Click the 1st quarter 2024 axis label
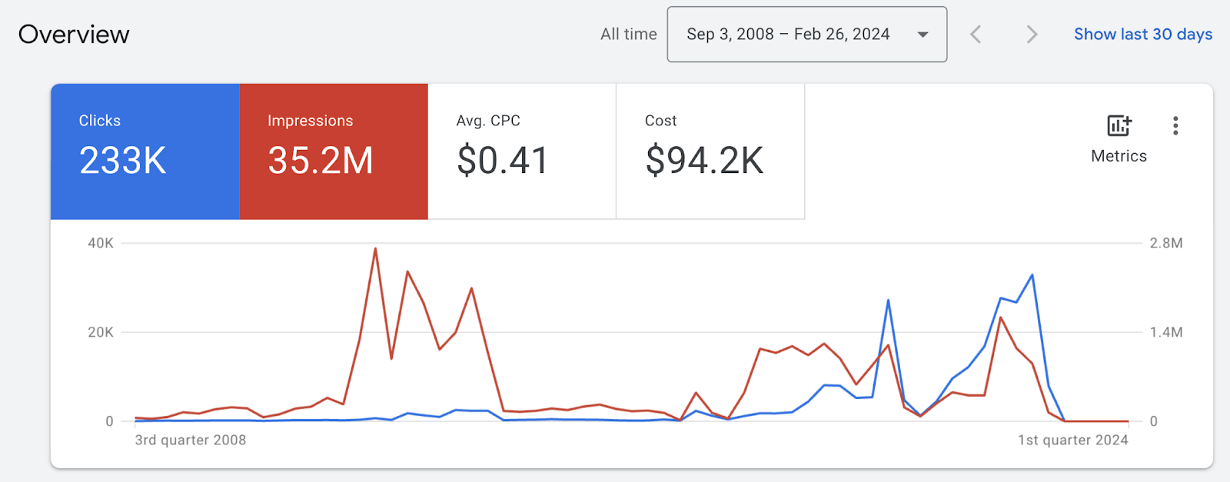This screenshot has height=482, width=1230. pos(1072,440)
